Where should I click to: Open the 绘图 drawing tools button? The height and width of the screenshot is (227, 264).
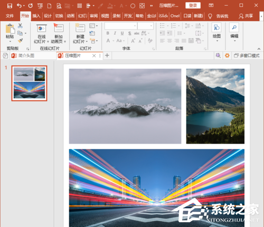point(216,32)
